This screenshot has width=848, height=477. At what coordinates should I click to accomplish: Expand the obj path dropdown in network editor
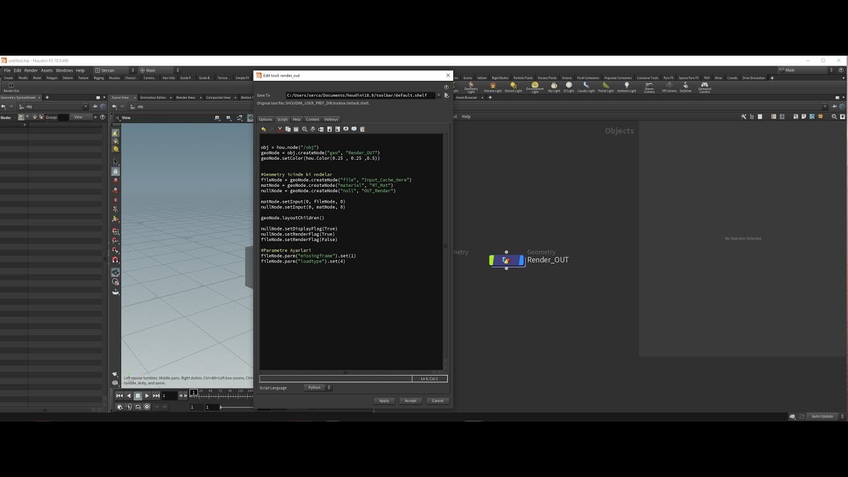(x=86, y=106)
